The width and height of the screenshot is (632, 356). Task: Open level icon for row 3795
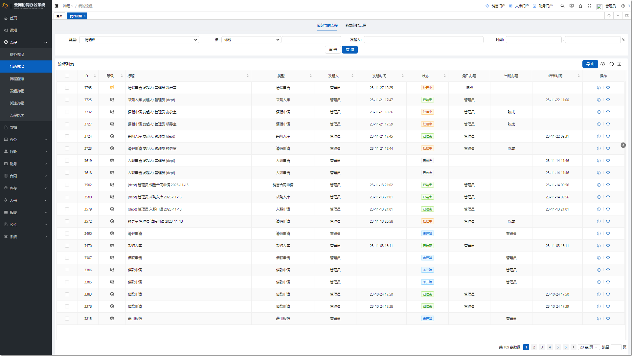click(x=112, y=87)
